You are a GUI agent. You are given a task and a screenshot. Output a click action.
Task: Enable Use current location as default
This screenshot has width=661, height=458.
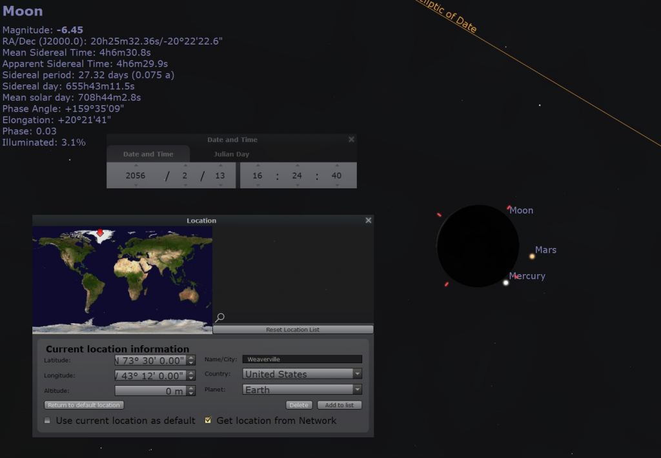tap(47, 421)
